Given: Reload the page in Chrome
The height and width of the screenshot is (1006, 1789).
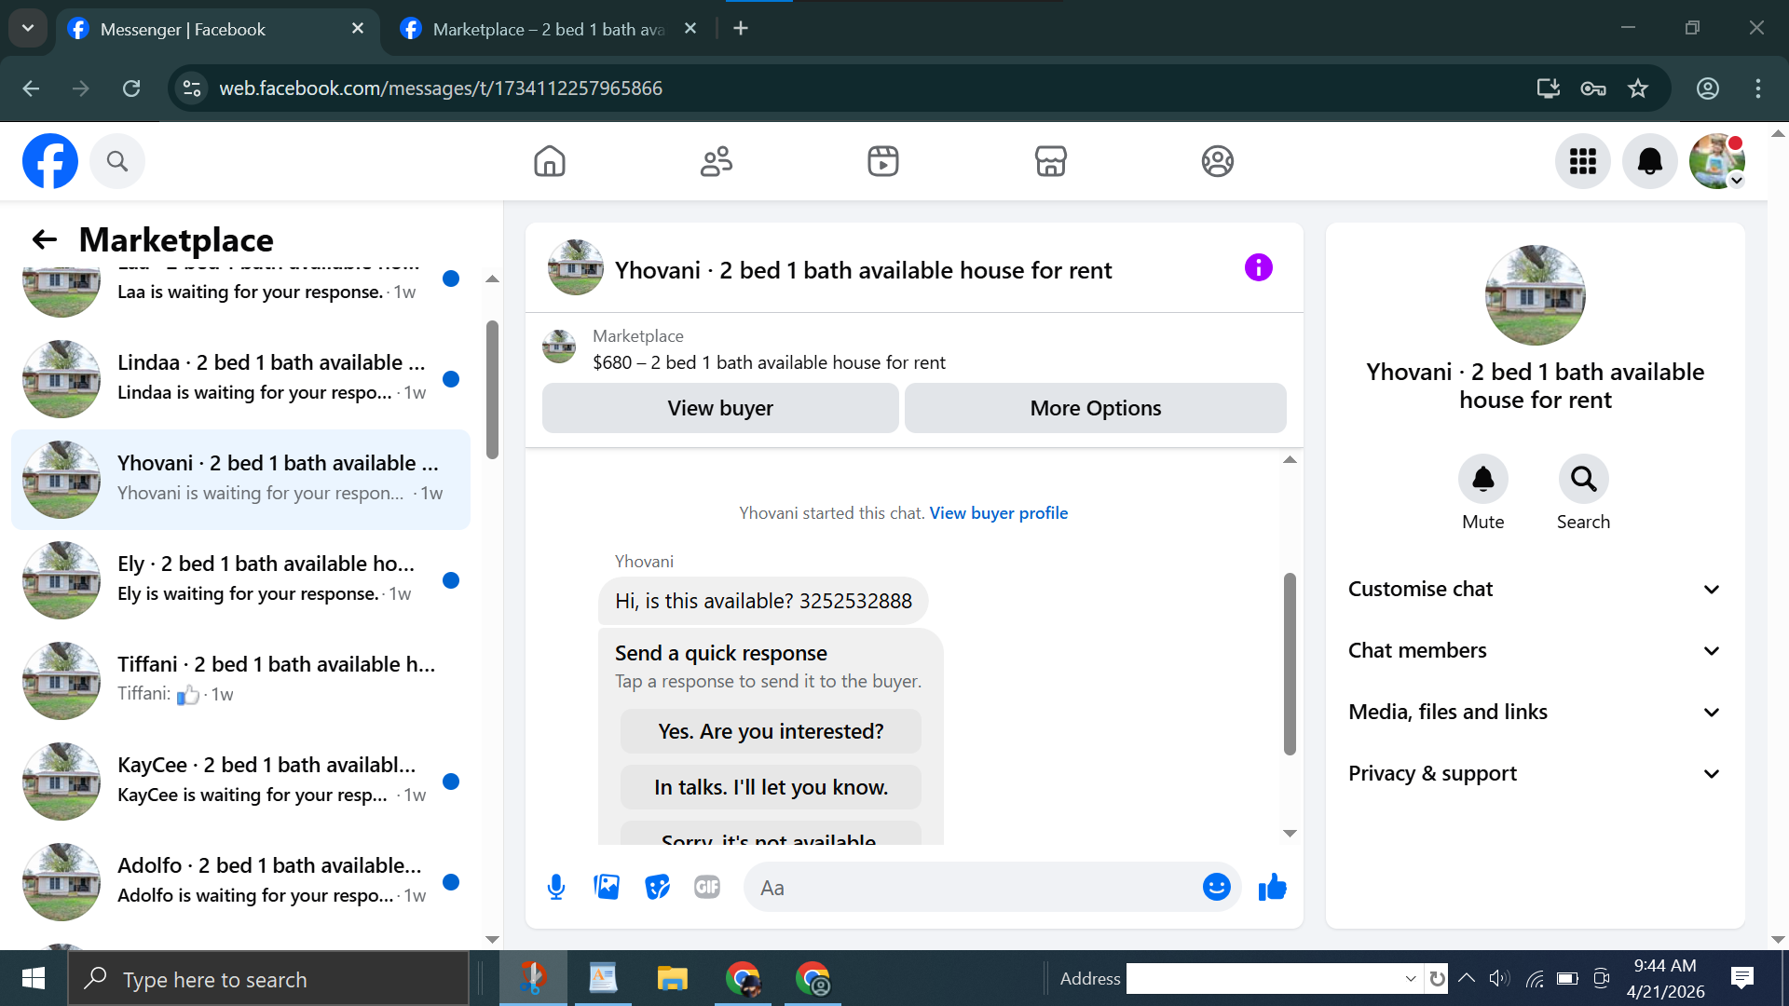Looking at the screenshot, I should [x=131, y=88].
